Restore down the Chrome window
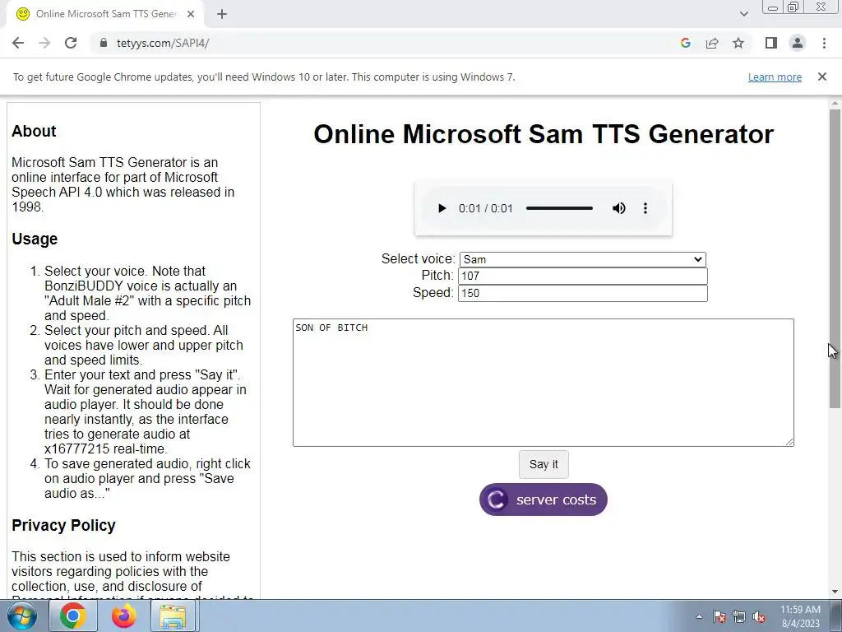This screenshot has height=632, width=842. coord(793,7)
